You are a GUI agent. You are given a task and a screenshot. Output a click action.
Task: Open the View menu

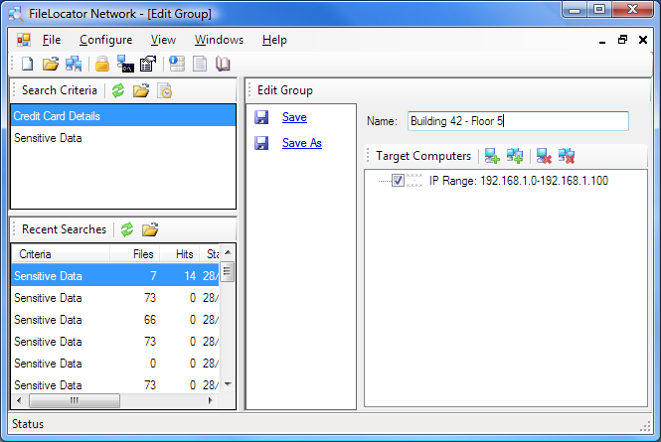[163, 40]
